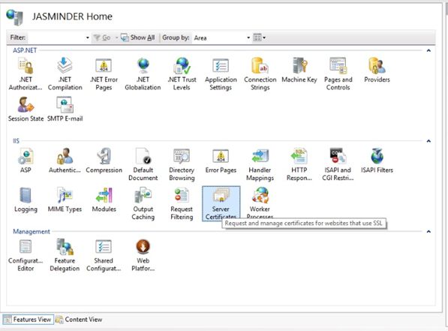Open MIME Types feature
The image size is (448, 331).
[x=65, y=200]
